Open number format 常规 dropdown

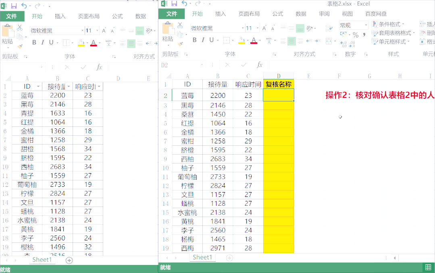point(366,25)
